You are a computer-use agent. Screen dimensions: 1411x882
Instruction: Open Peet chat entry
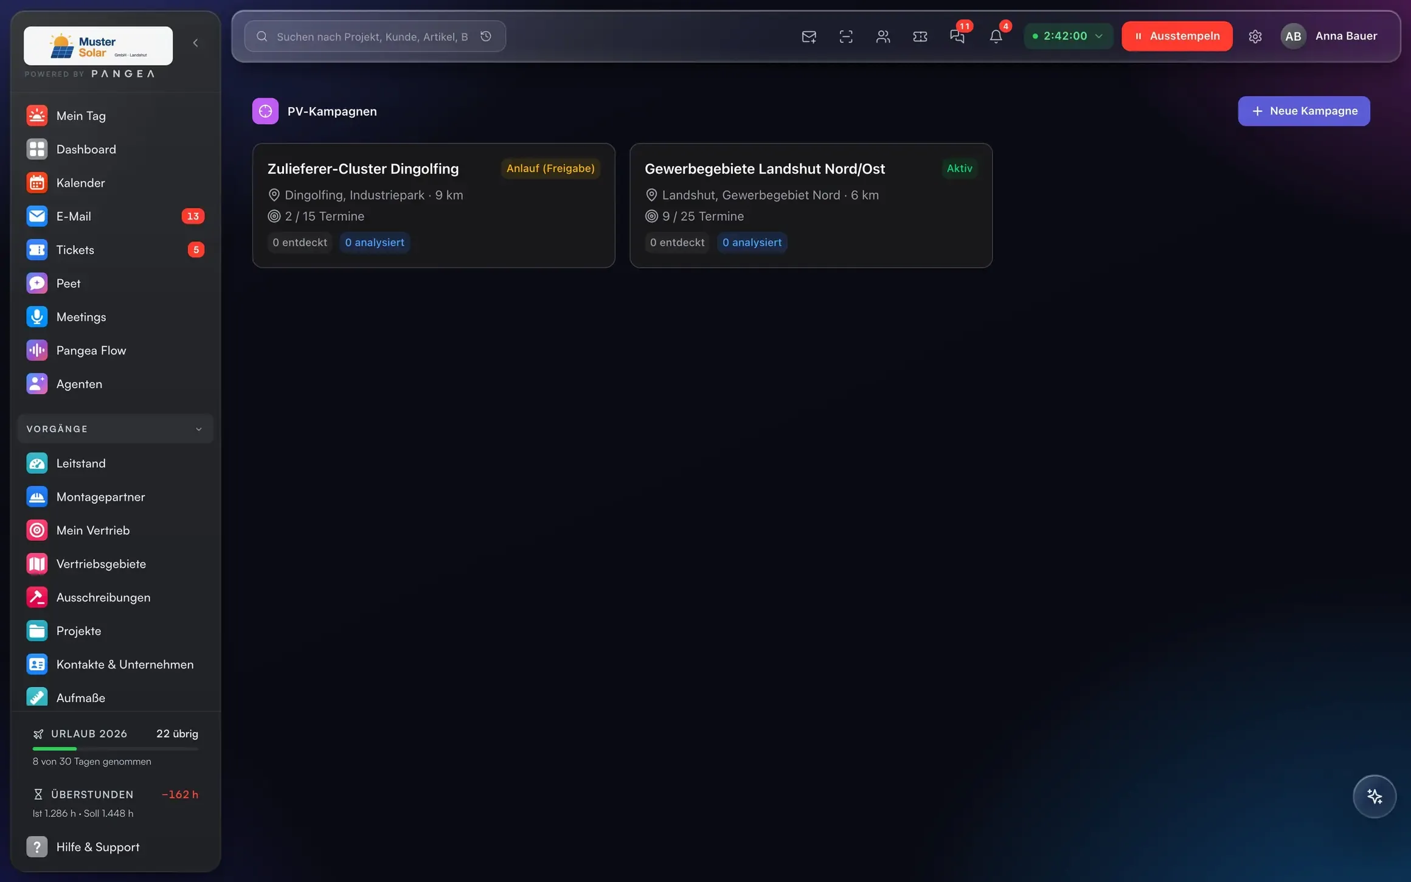click(115, 283)
